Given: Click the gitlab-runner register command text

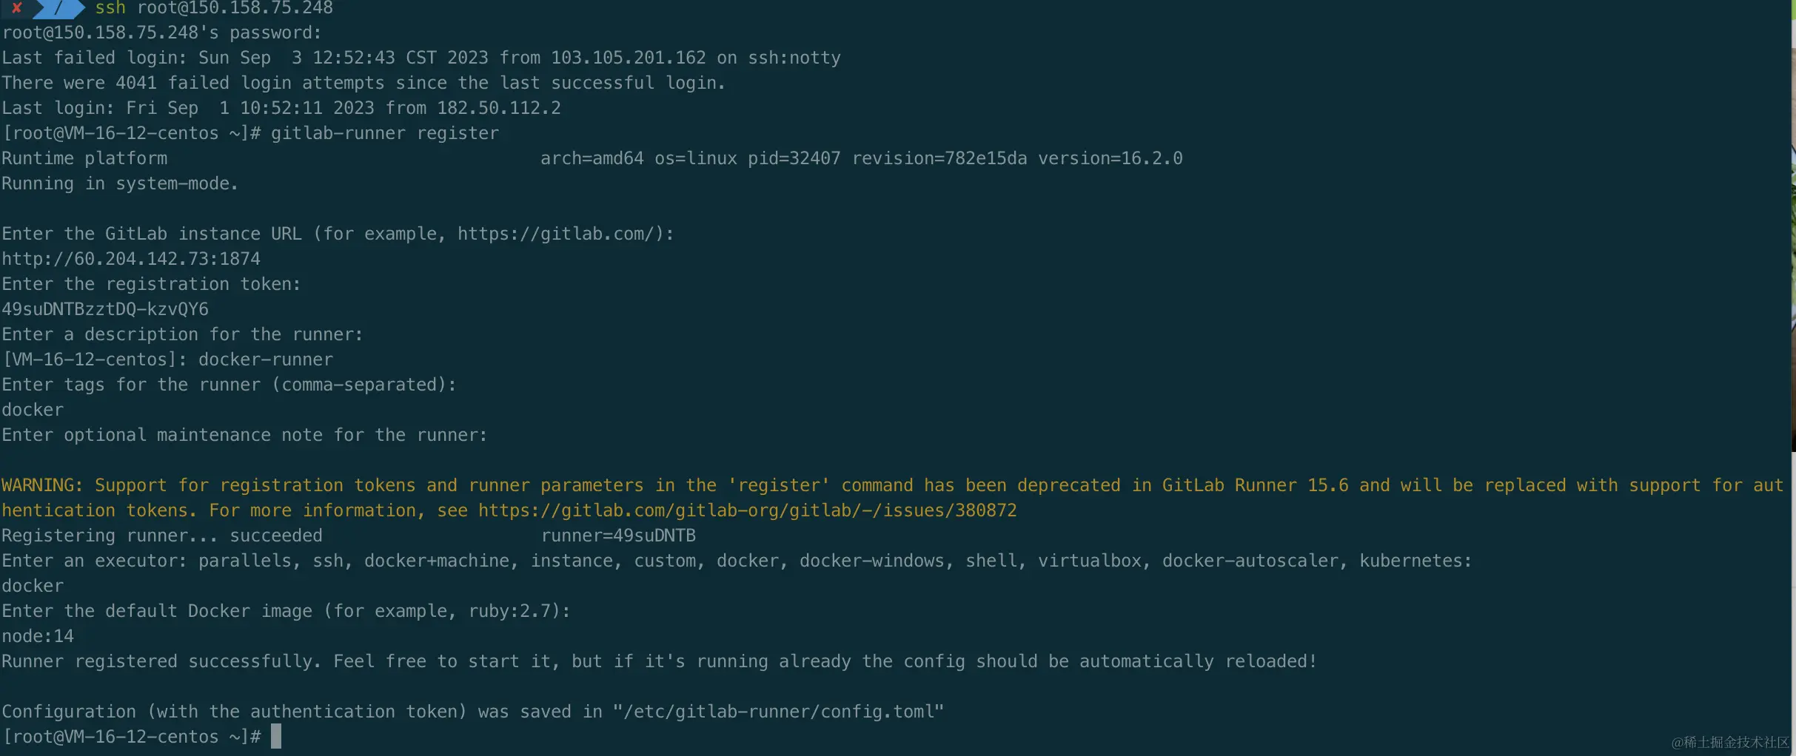Looking at the screenshot, I should click(x=384, y=133).
